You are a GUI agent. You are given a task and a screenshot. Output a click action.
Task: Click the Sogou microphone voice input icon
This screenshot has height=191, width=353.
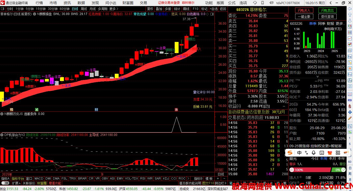[314, 153]
